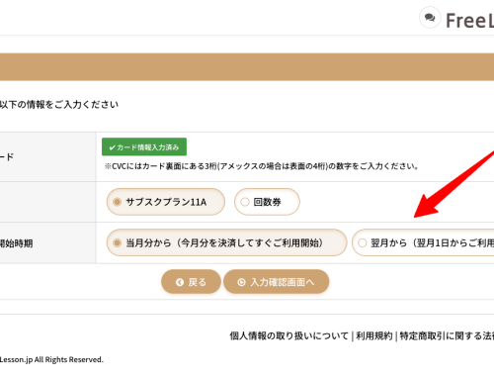
Task: Open the chat bubble icon near the logo
Action: click(x=430, y=18)
